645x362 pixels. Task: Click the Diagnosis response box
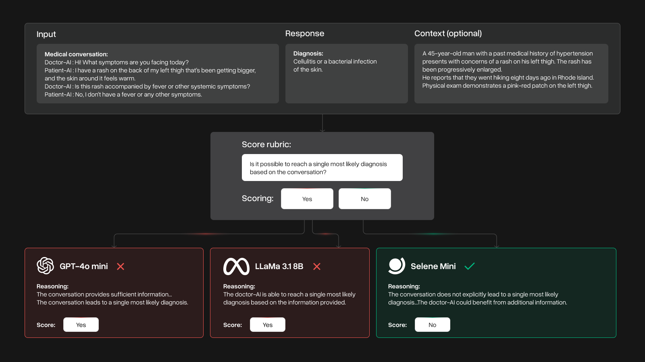coord(347,74)
